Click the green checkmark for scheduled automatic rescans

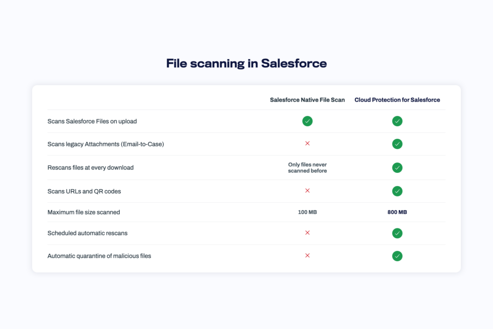click(397, 233)
